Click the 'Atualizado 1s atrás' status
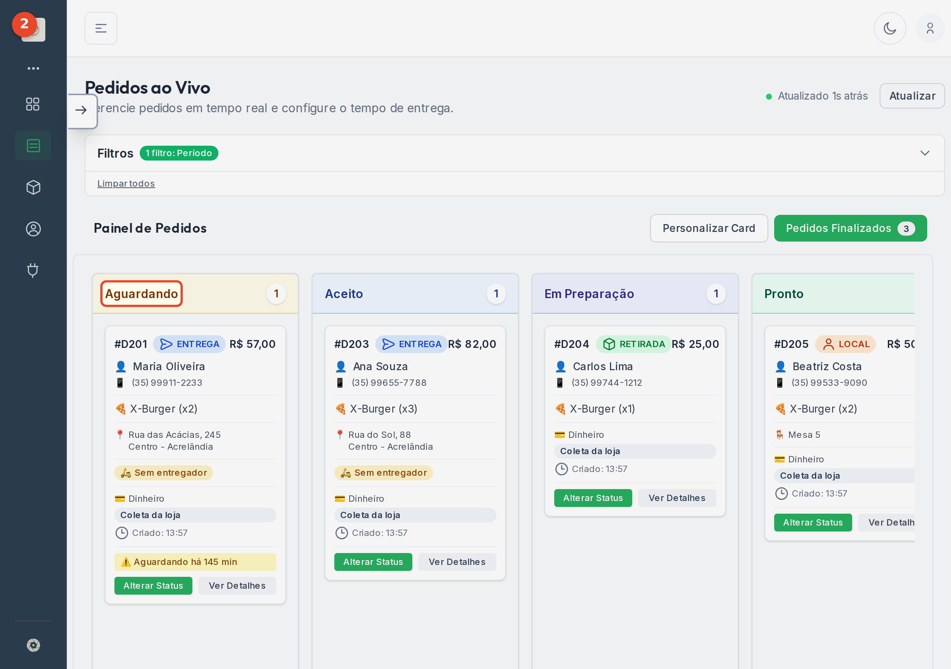 tap(817, 96)
